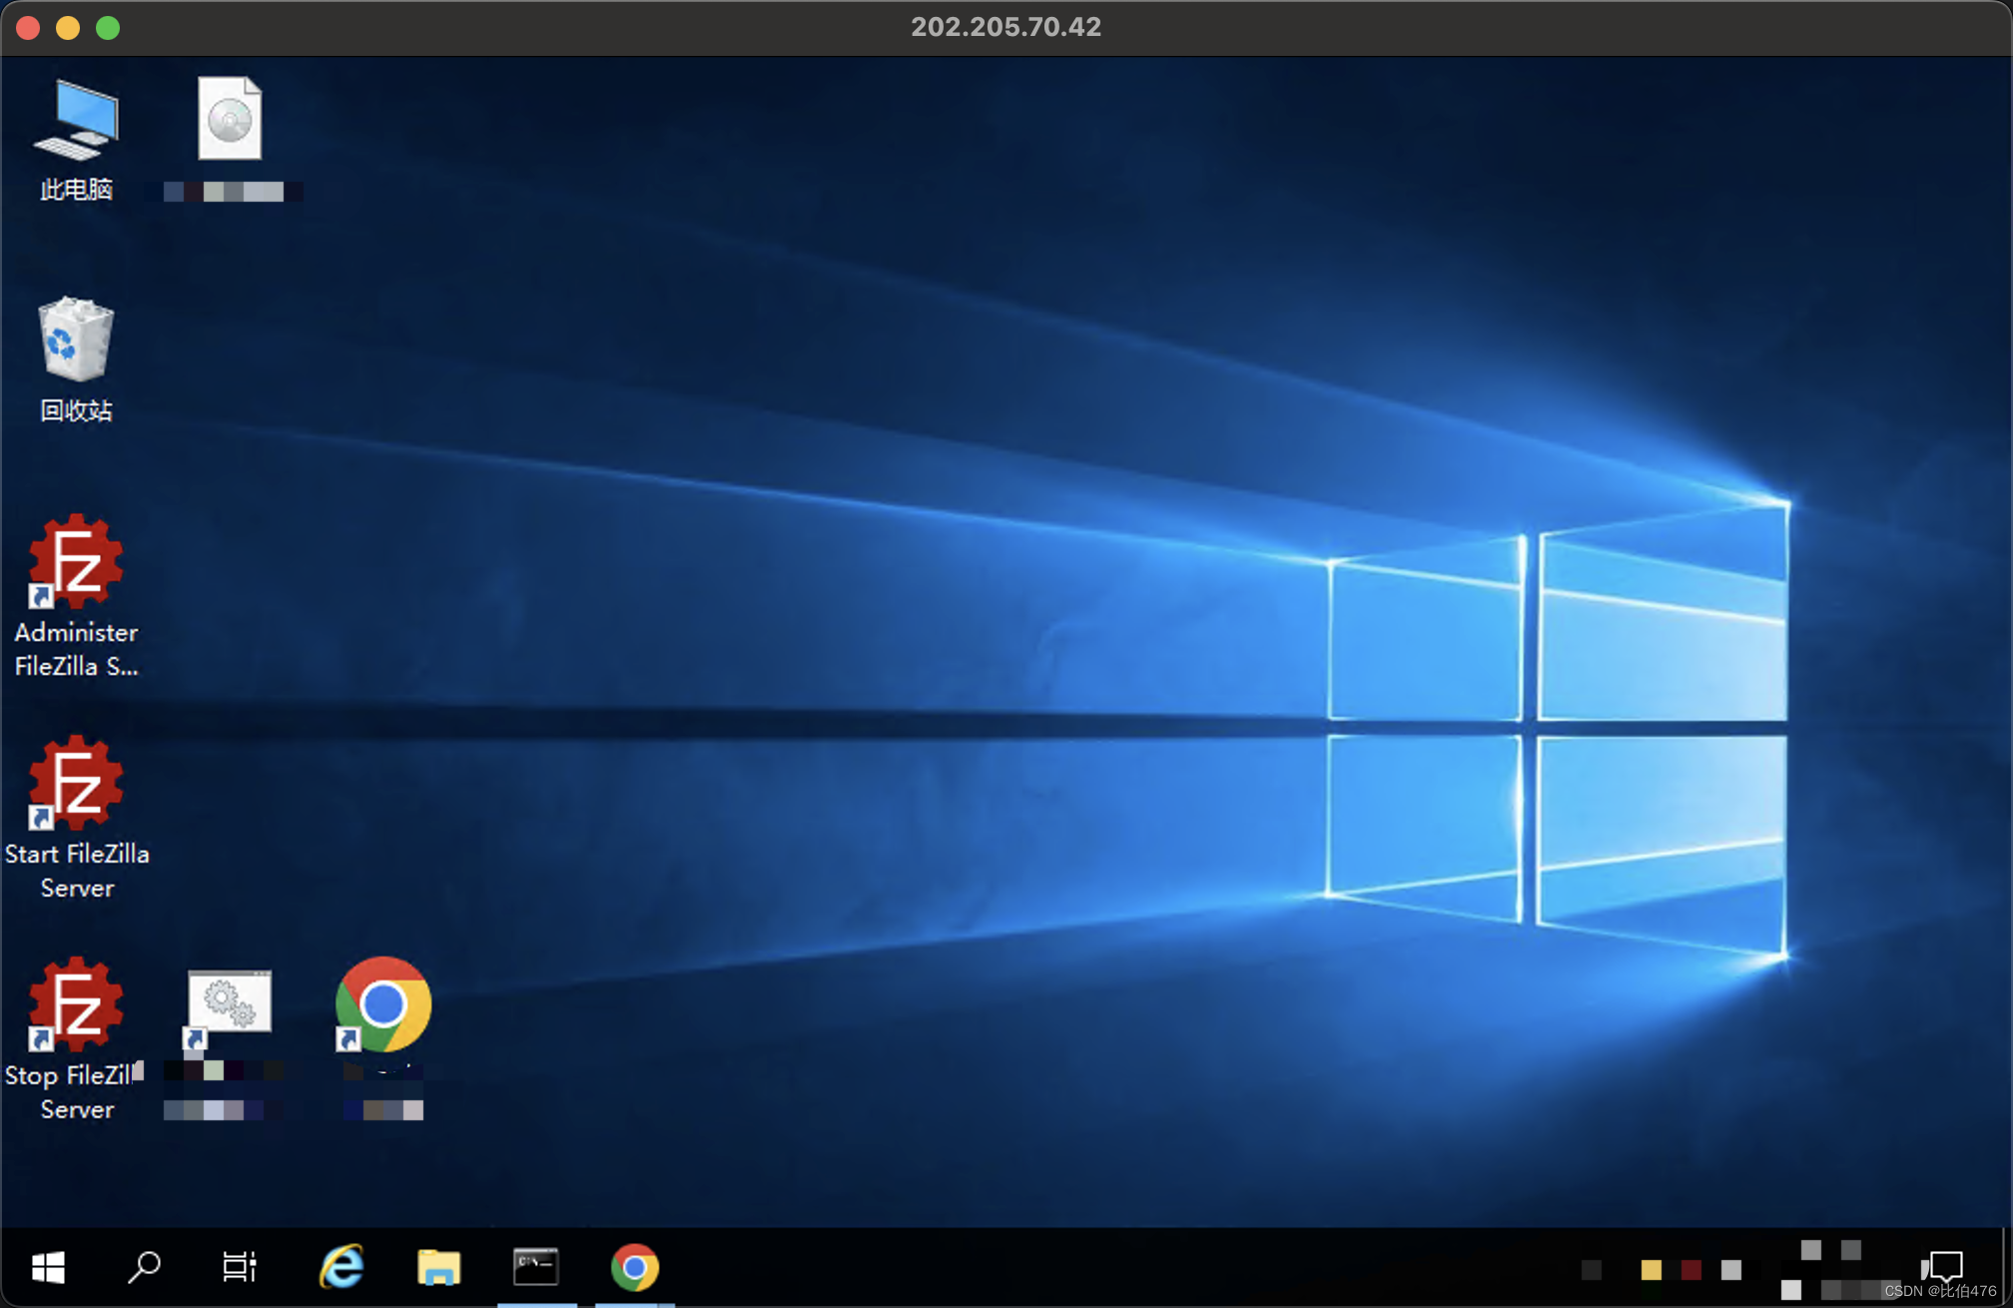
Task: Click the taskbar search magnifier
Action: [144, 1267]
